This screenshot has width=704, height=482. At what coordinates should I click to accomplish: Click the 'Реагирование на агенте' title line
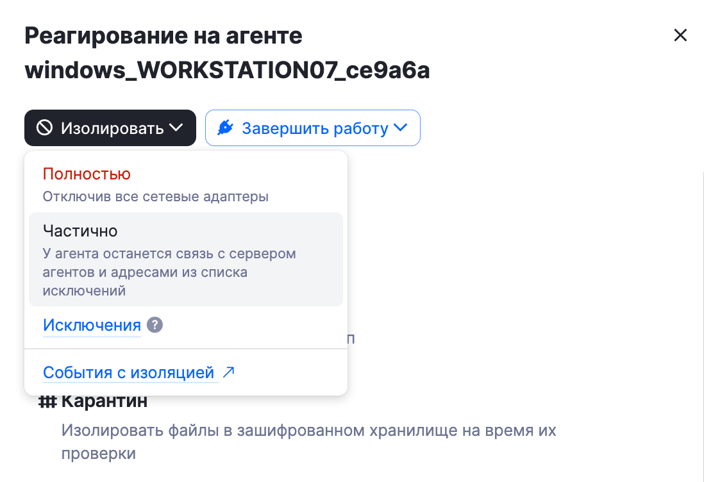pos(163,36)
